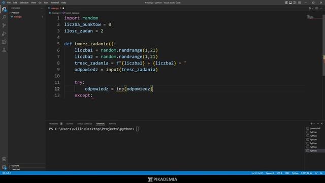Open the Testing flask view

[x=4, y=50]
